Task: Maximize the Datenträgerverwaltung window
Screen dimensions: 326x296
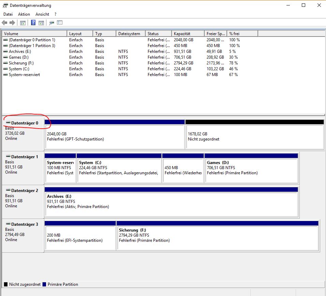Action: (303, 5)
